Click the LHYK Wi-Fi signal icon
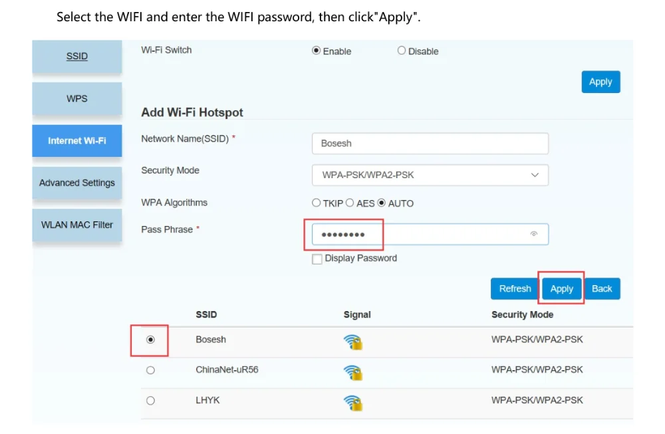Image resolution: width=665 pixels, height=434 pixels. [353, 403]
